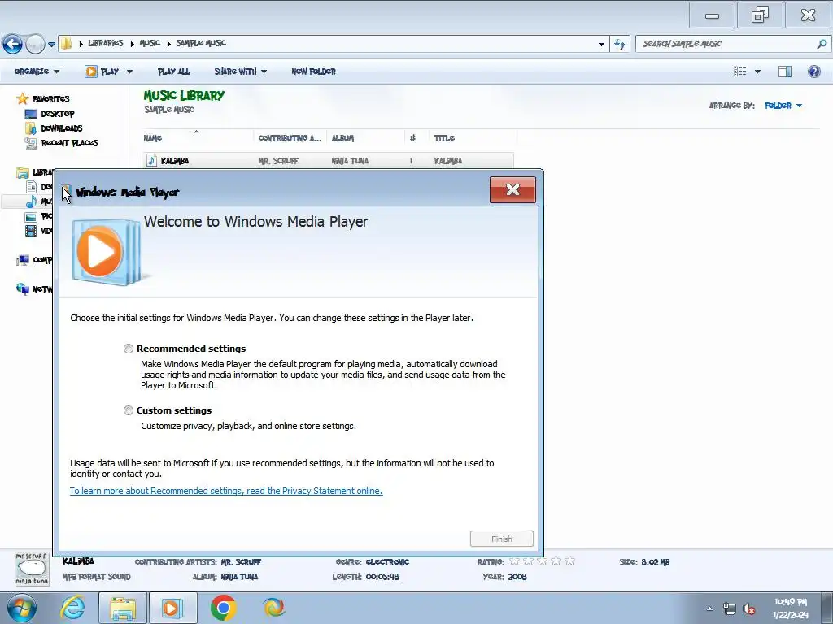Click Play all in the toolbar
The image size is (833, 624).
[x=174, y=71]
